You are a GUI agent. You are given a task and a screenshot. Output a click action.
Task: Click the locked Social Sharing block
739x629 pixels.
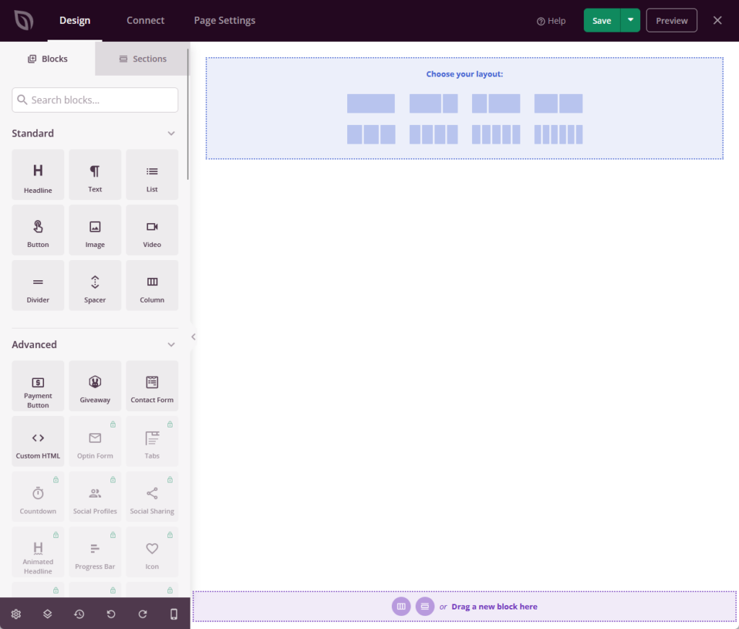pyautogui.click(x=152, y=497)
